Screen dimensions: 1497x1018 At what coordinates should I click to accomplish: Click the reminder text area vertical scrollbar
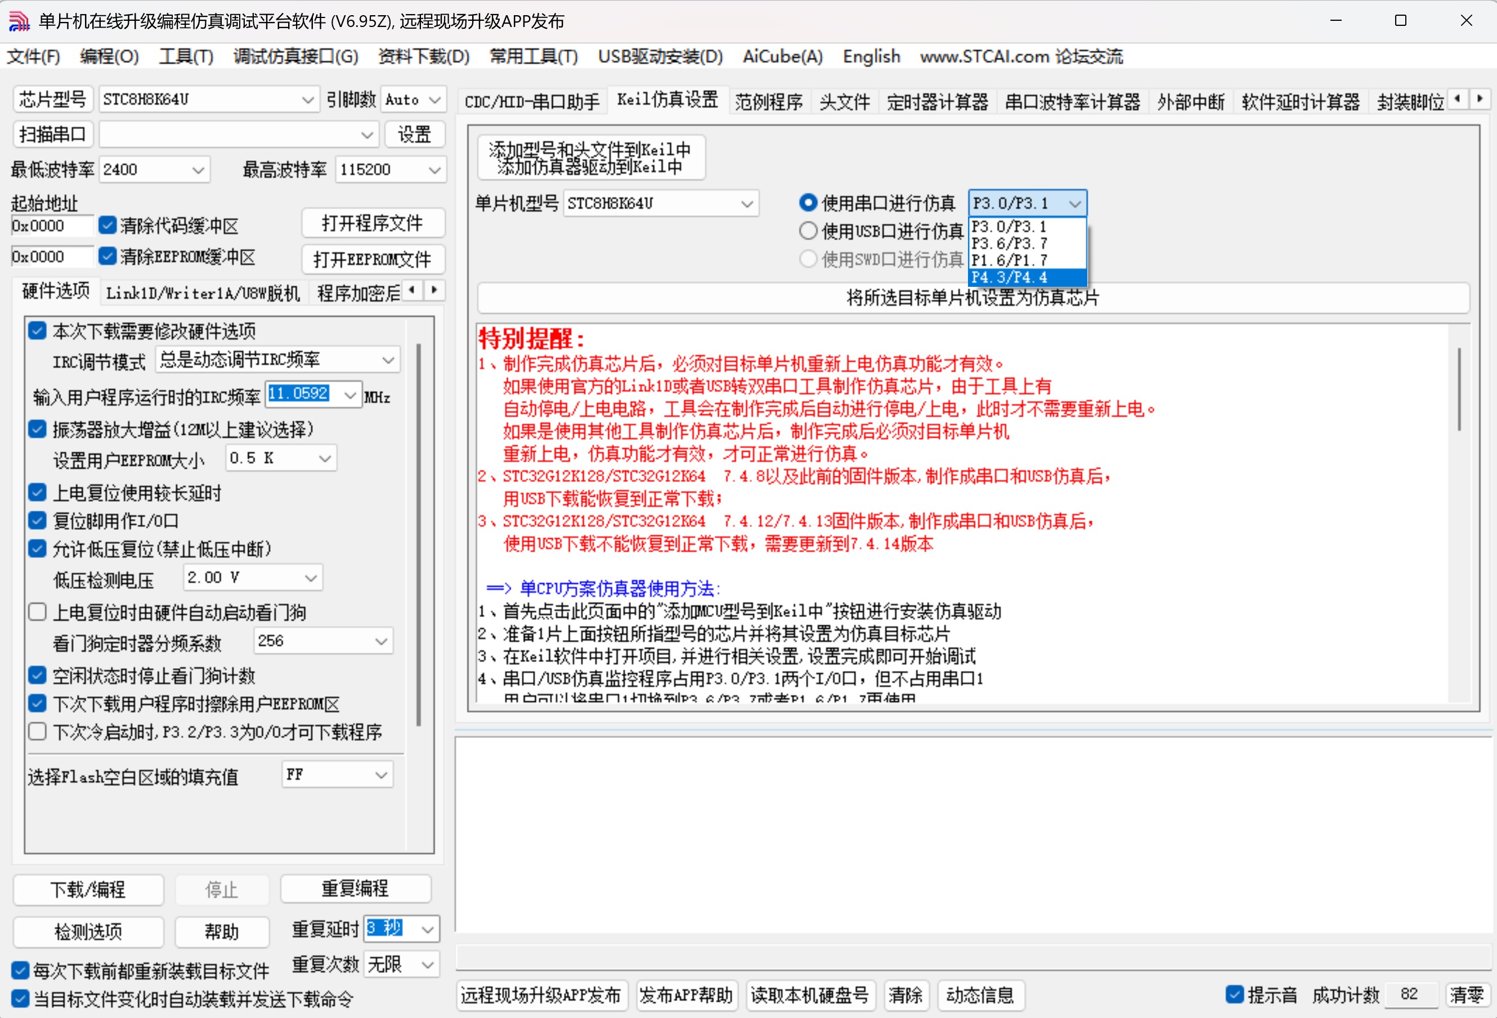tap(1459, 389)
